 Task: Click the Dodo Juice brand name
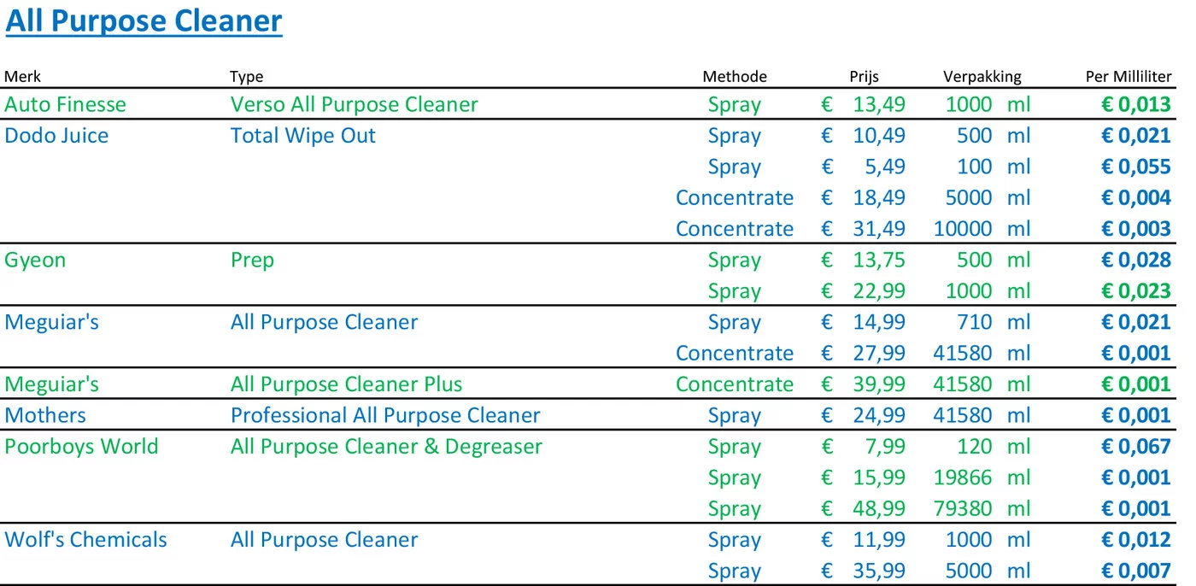pos(56,135)
